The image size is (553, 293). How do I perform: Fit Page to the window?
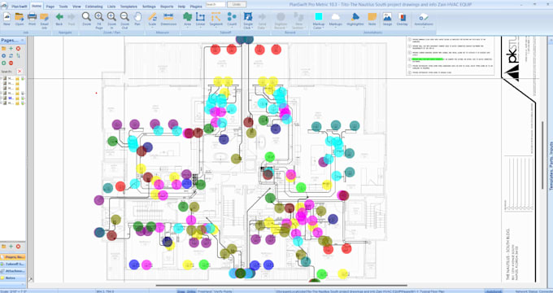(99, 21)
